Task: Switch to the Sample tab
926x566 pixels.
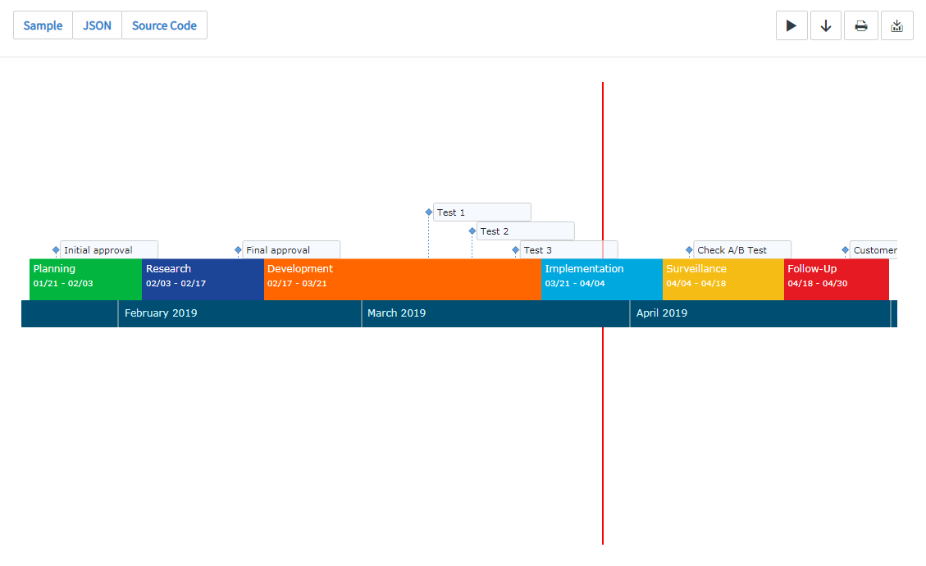Action: coord(43,25)
